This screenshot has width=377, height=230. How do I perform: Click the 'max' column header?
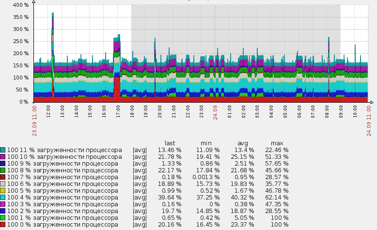tap(277, 143)
